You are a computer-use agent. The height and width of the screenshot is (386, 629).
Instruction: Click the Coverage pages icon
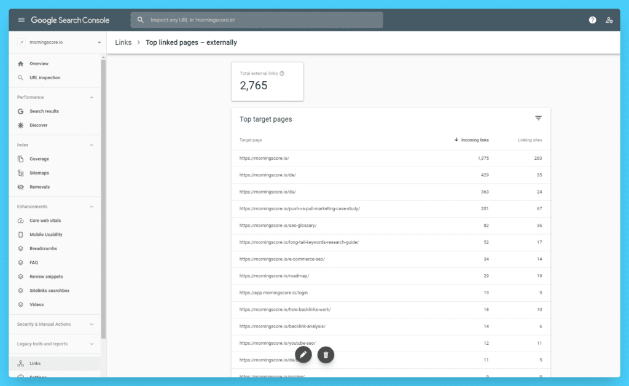tap(20, 159)
